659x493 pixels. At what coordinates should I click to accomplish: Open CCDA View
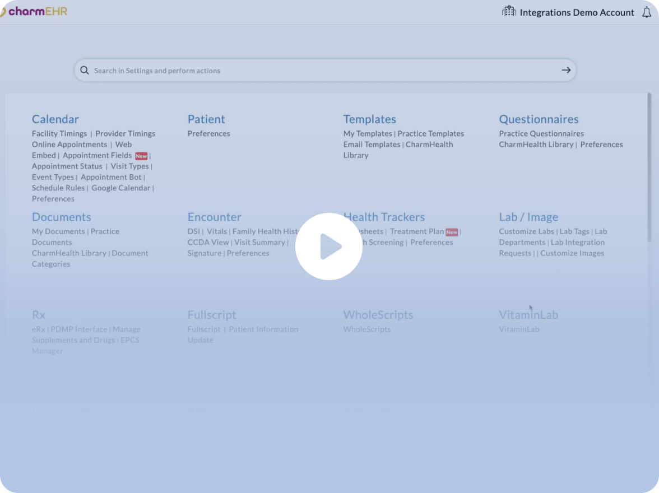pos(208,242)
